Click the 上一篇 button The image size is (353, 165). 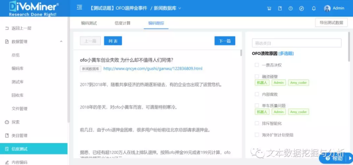click(x=90, y=41)
